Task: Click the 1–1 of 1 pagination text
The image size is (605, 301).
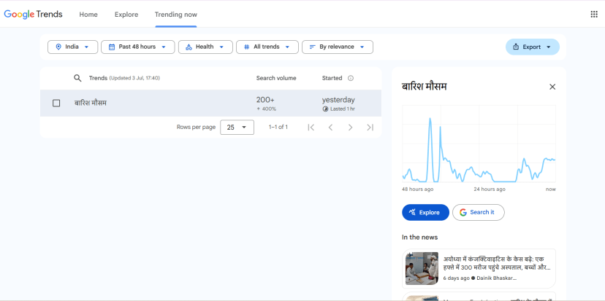Action: 278,128
